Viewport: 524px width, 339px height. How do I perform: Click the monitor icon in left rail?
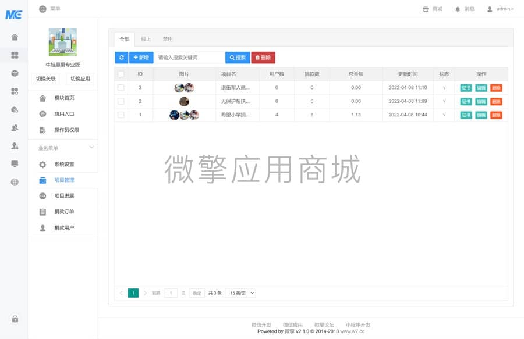(x=15, y=164)
